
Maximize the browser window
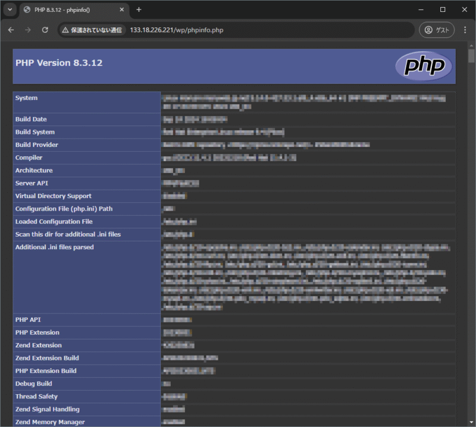pyautogui.click(x=443, y=10)
